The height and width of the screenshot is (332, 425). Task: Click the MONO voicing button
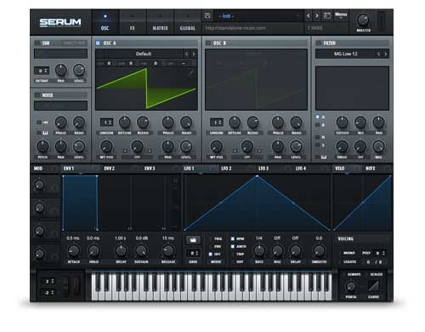coord(349,253)
